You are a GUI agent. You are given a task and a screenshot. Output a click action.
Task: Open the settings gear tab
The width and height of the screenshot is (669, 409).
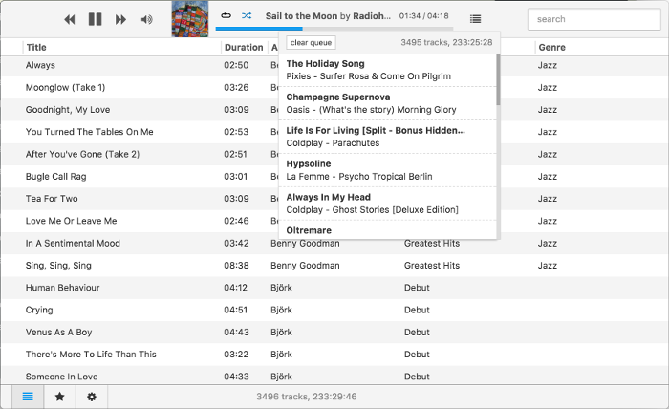pyautogui.click(x=92, y=397)
